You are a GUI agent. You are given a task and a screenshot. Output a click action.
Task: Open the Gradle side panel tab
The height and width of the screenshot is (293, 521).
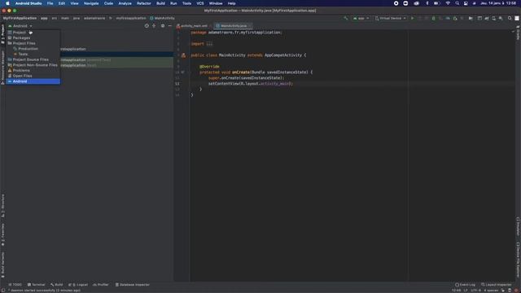click(518, 33)
